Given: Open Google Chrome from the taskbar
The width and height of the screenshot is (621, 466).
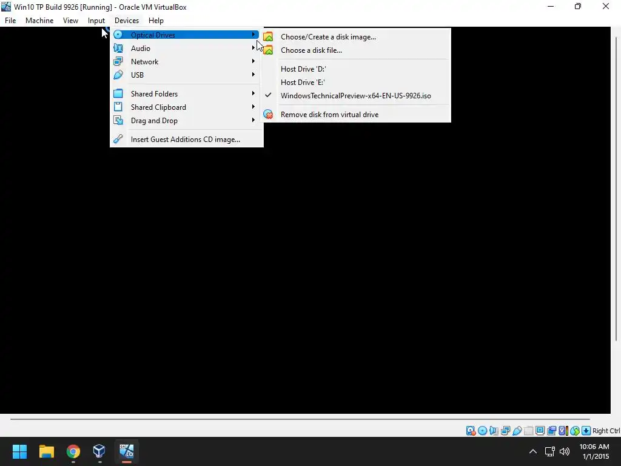Looking at the screenshot, I should coord(73,451).
